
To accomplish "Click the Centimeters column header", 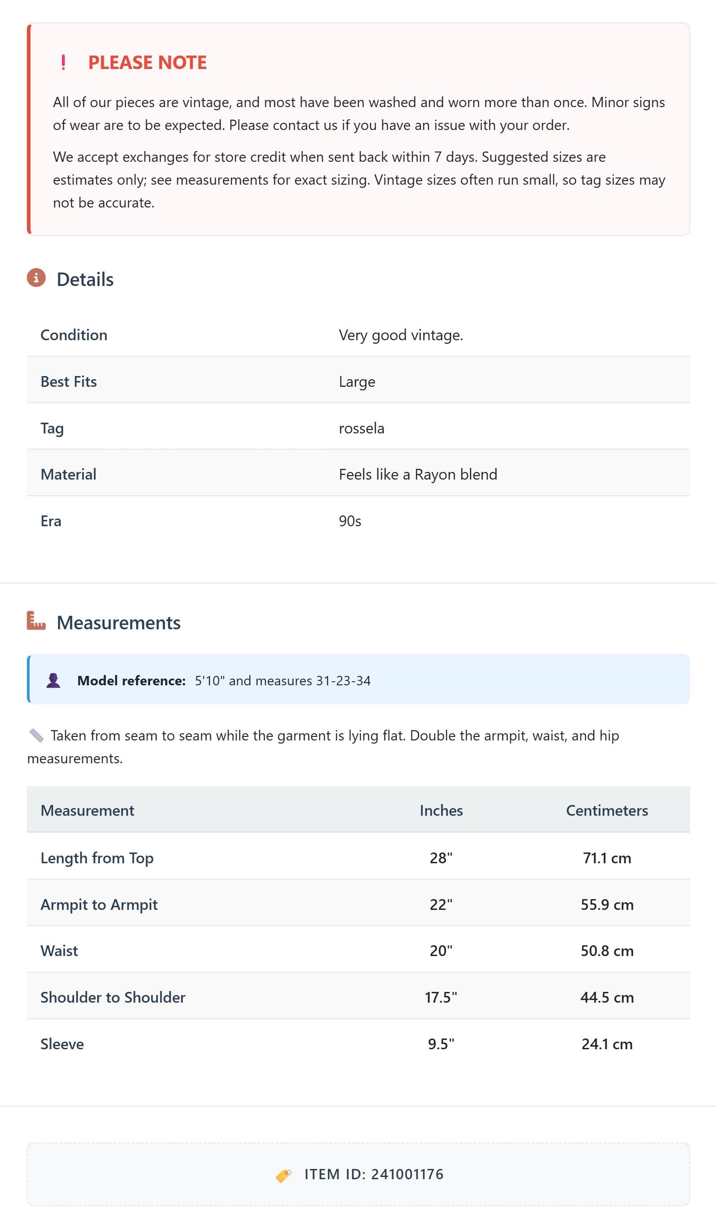I will [x=607, y=810].
